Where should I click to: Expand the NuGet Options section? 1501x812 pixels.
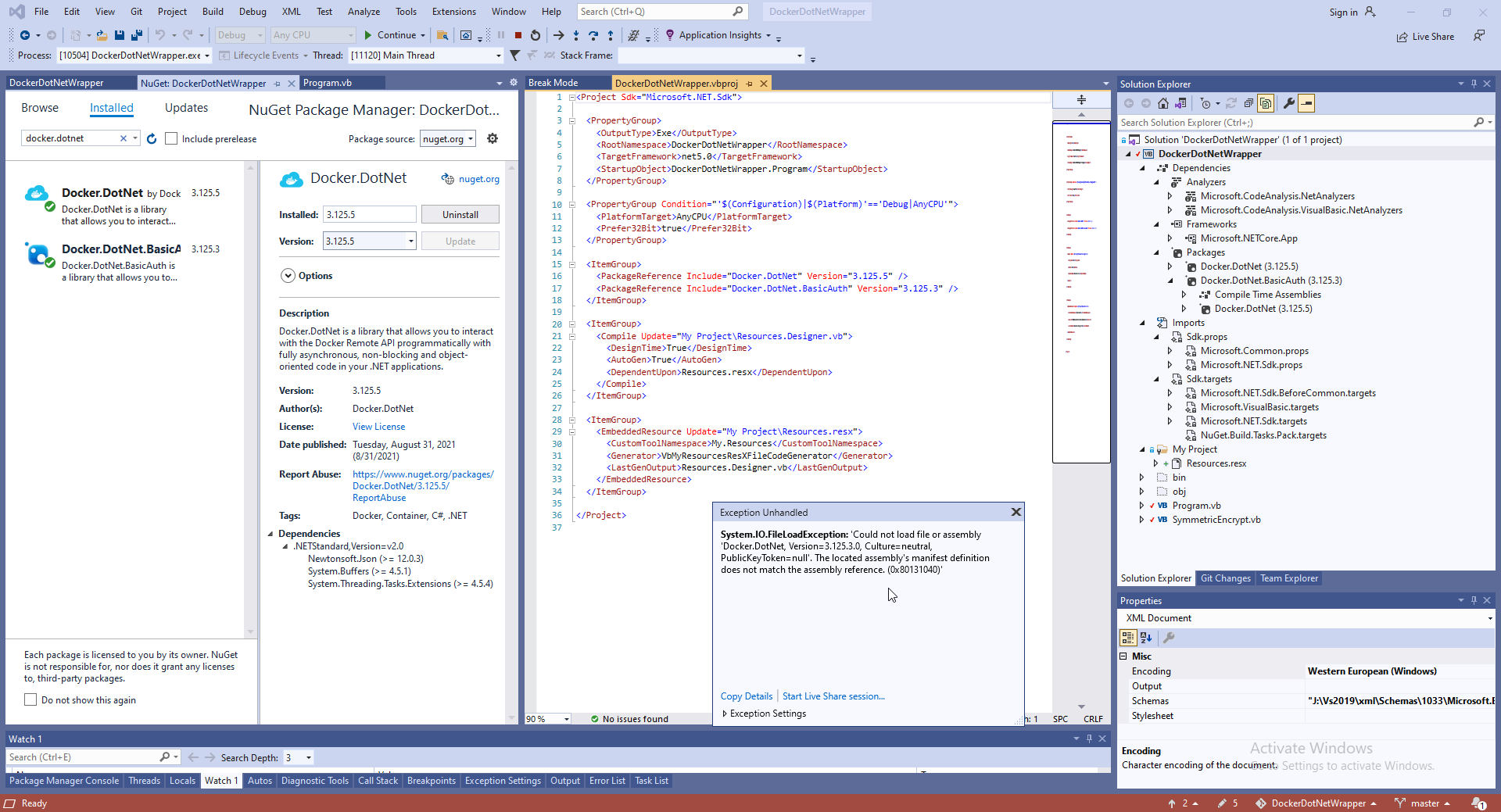(288, 276)
